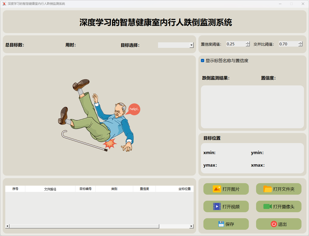Increase 置信度阈值 with up arrow
The image size is (309, 236).
[x=248, y=43]
